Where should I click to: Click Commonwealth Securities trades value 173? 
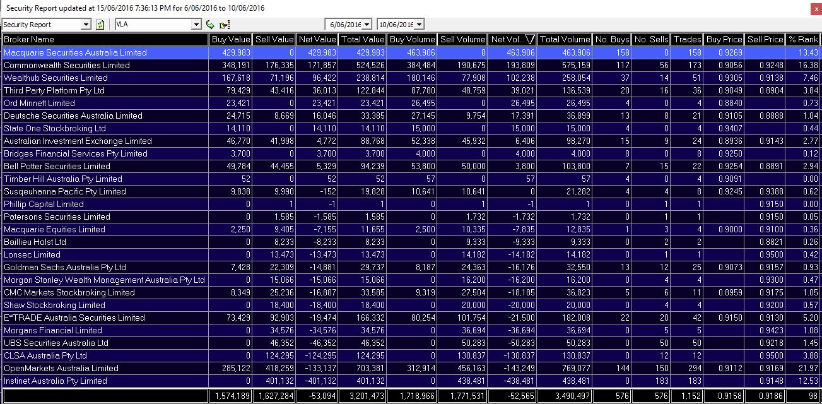687,65
